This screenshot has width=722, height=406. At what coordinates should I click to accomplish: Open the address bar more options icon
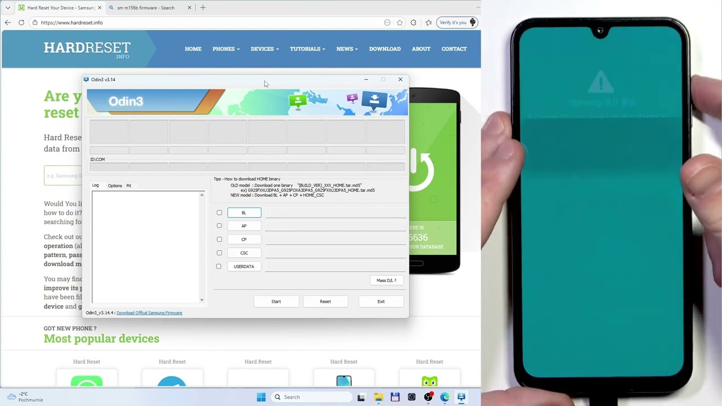coord(387,23)
